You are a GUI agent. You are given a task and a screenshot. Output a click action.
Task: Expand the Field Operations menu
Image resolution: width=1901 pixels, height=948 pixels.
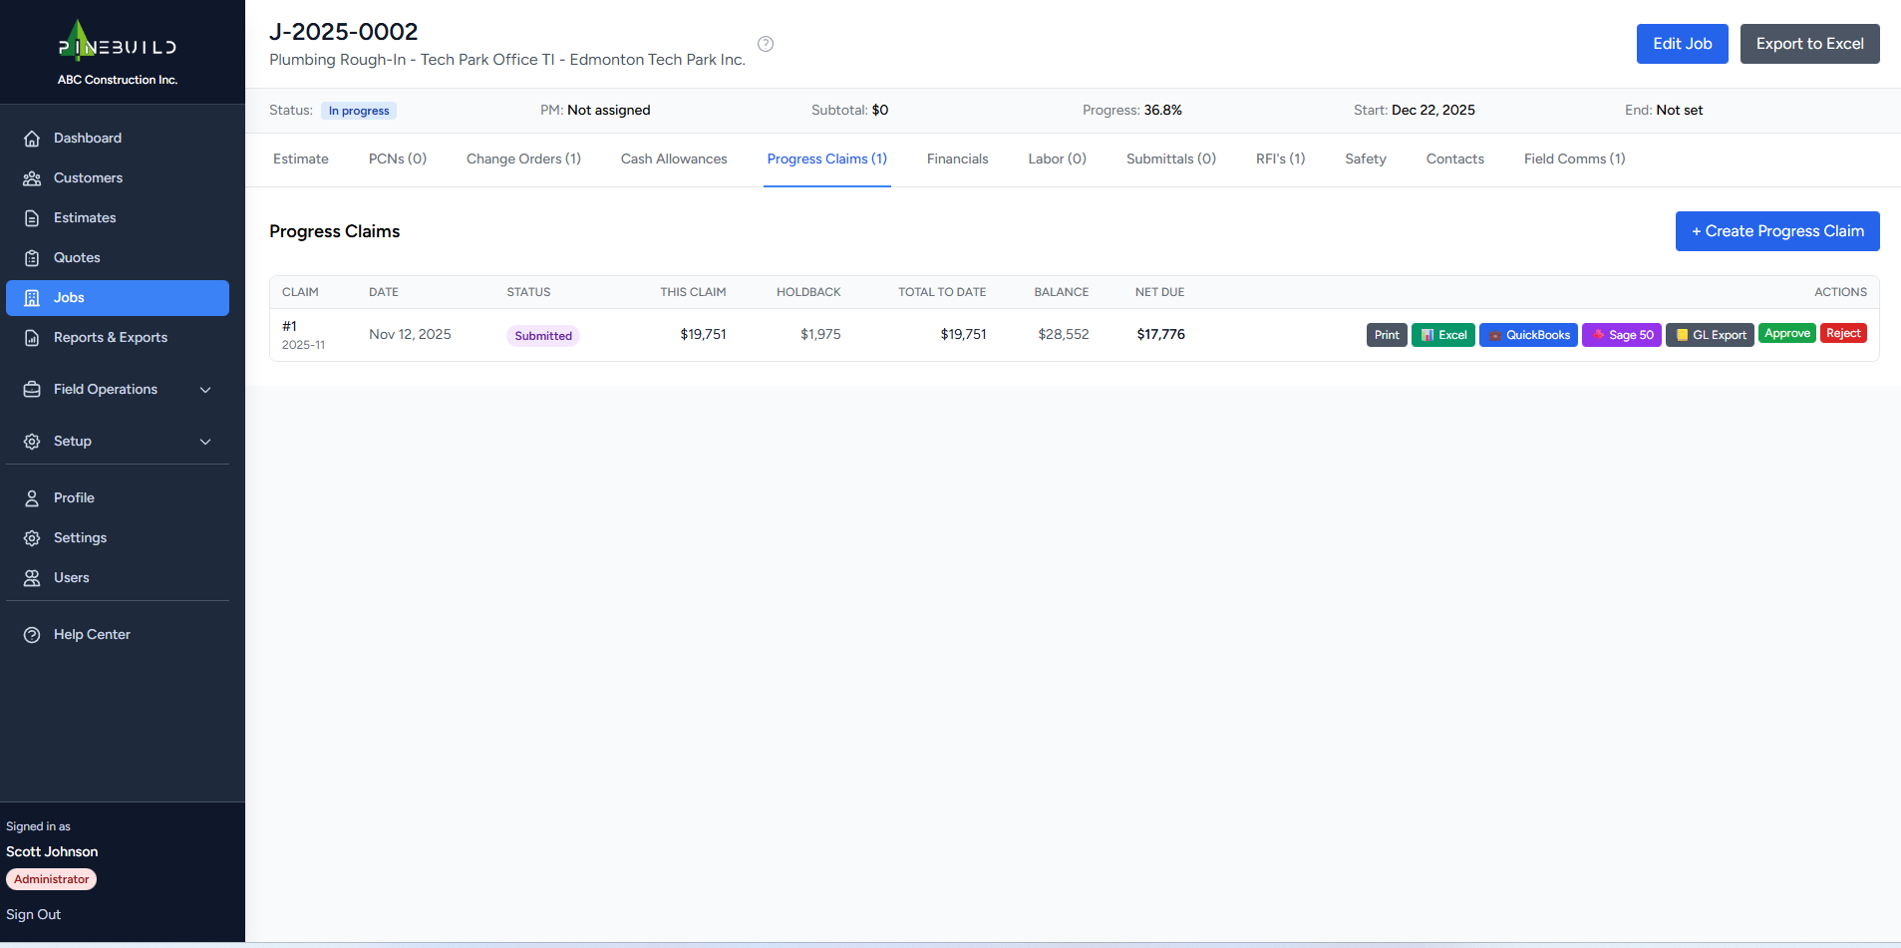pyautogui.click(x=105, y=389)
